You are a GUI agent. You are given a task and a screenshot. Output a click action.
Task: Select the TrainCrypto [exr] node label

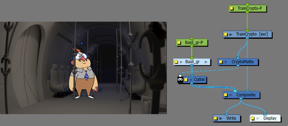[x=252, y=35]
